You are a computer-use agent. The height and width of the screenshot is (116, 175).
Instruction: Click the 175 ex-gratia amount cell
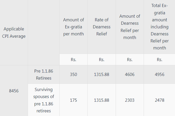73,100
